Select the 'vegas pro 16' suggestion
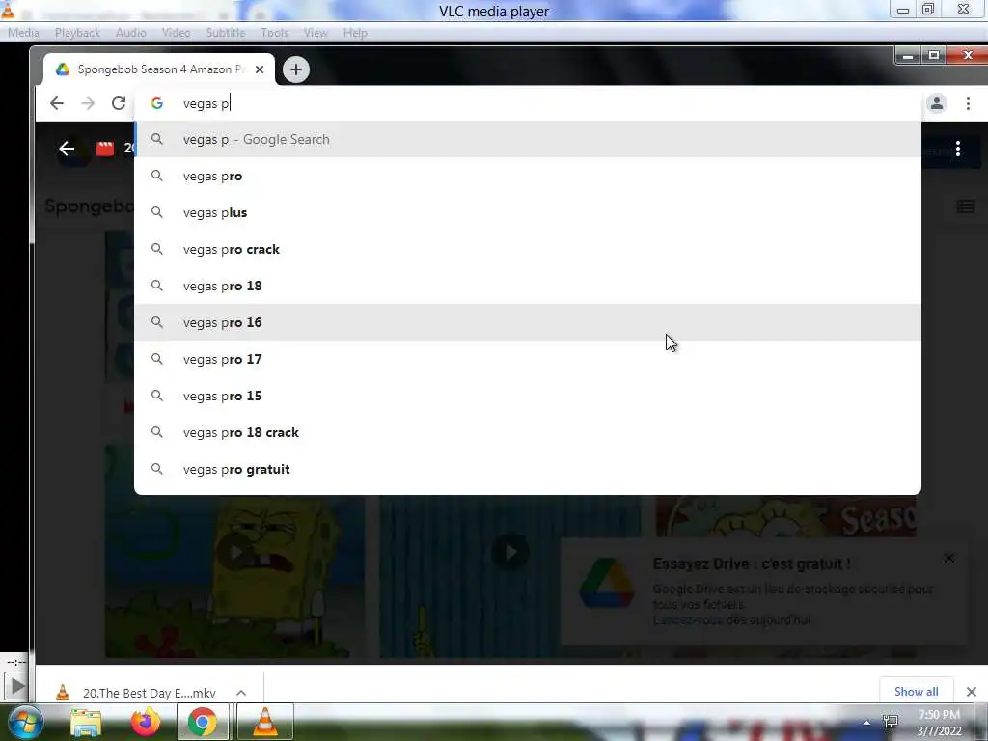Image resolution: width=988 pixels, height=741 pixels. pyautogui.click(x=528, y=322)
